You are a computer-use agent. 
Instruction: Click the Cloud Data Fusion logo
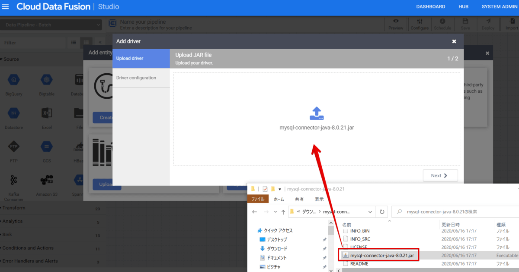pos(53,6)
